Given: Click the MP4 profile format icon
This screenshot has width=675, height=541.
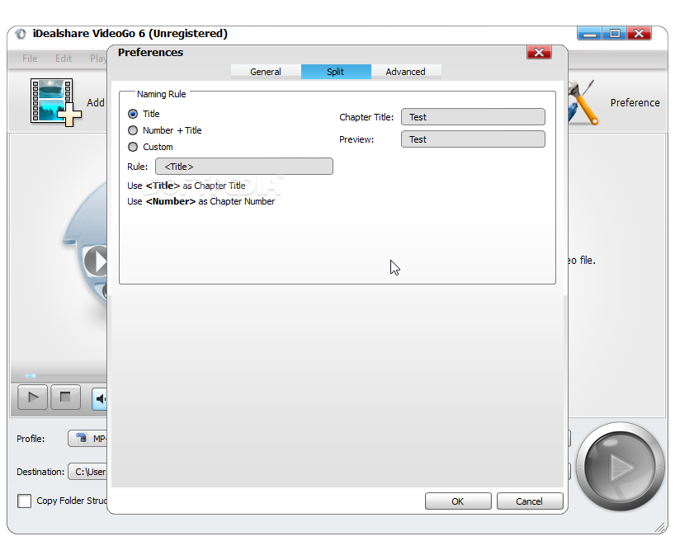Looking at the screenshot, I should (82, 438).
